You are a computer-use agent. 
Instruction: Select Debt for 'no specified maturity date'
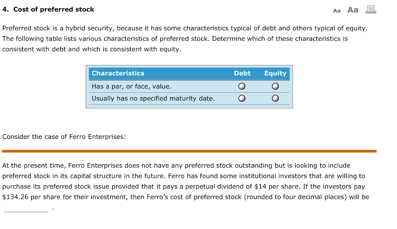coord(242,99)
